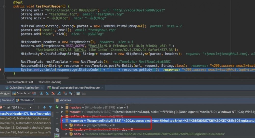Click the Drop Frame icon
The height and width of the screenshot is (138, 255).
[65, 93]
